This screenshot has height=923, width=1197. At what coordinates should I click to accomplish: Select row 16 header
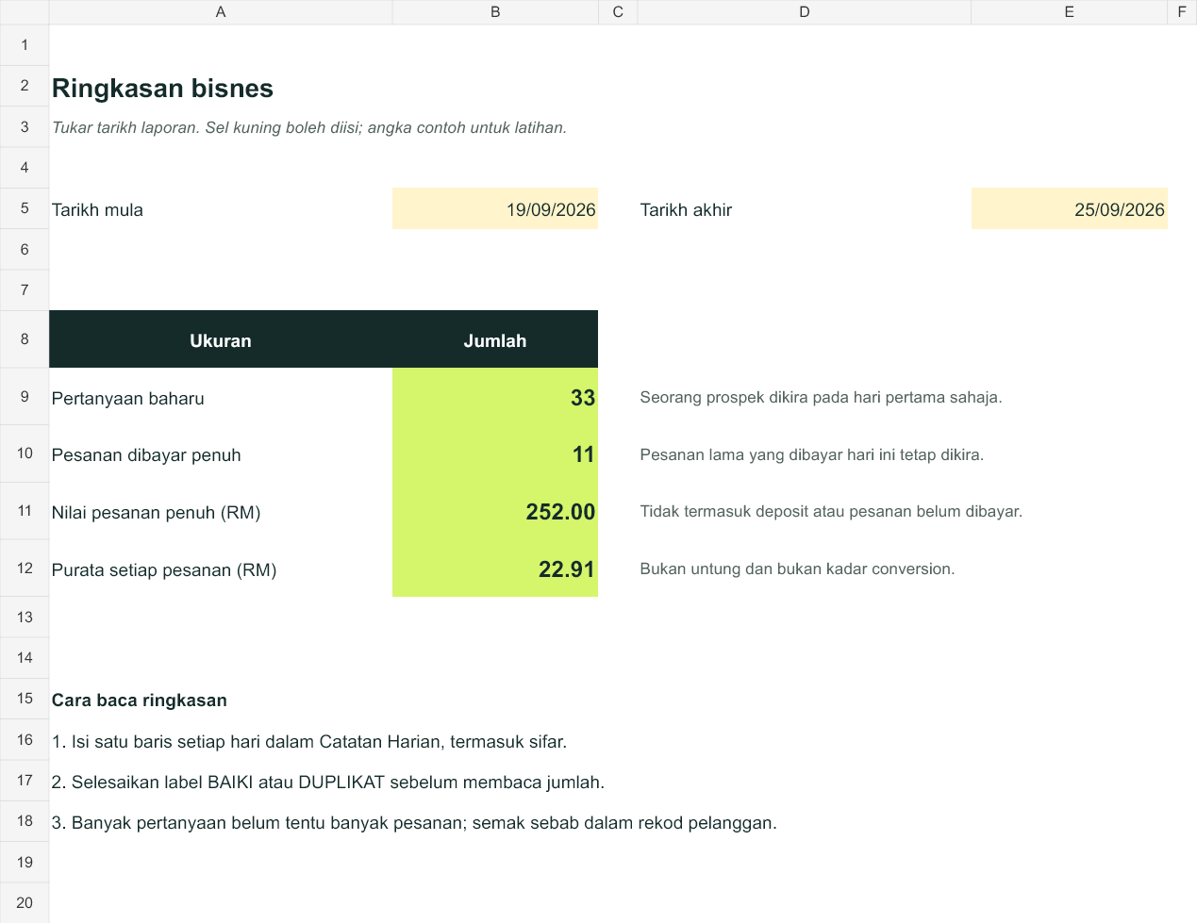click(x=25, y=740)
